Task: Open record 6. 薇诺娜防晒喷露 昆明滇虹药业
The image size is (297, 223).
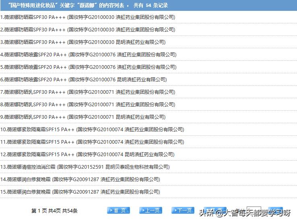Action: coord(84,80)
